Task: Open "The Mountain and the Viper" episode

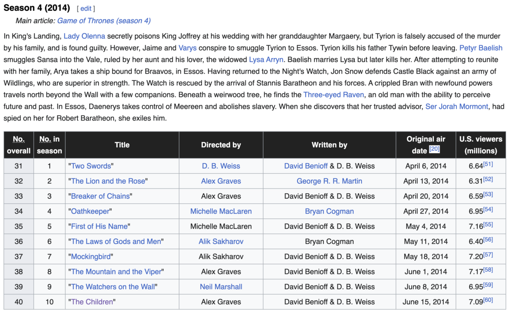Action: pos(116,271)
